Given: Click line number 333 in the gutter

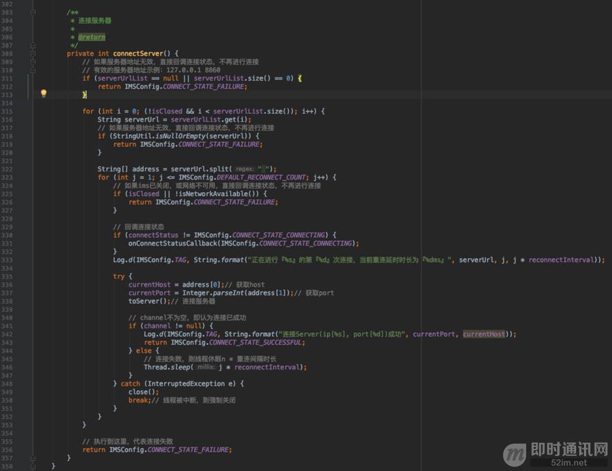Looking at the screenshot, I should [x=7, y=260].
